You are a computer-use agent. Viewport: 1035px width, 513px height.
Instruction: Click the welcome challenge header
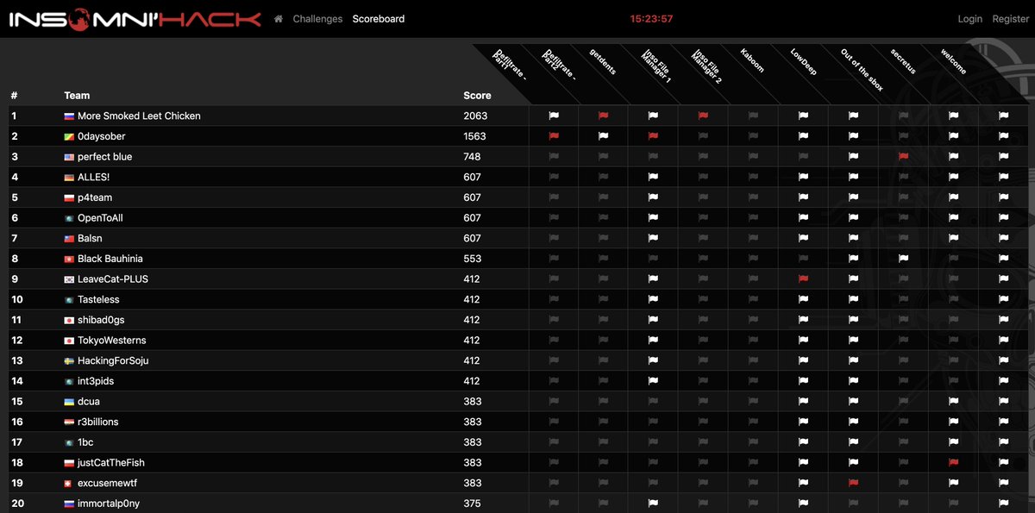pos(953,61)
